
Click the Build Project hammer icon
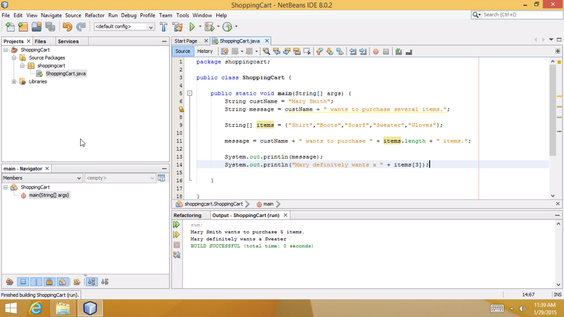pyautogui.click(x=164, y=27)
